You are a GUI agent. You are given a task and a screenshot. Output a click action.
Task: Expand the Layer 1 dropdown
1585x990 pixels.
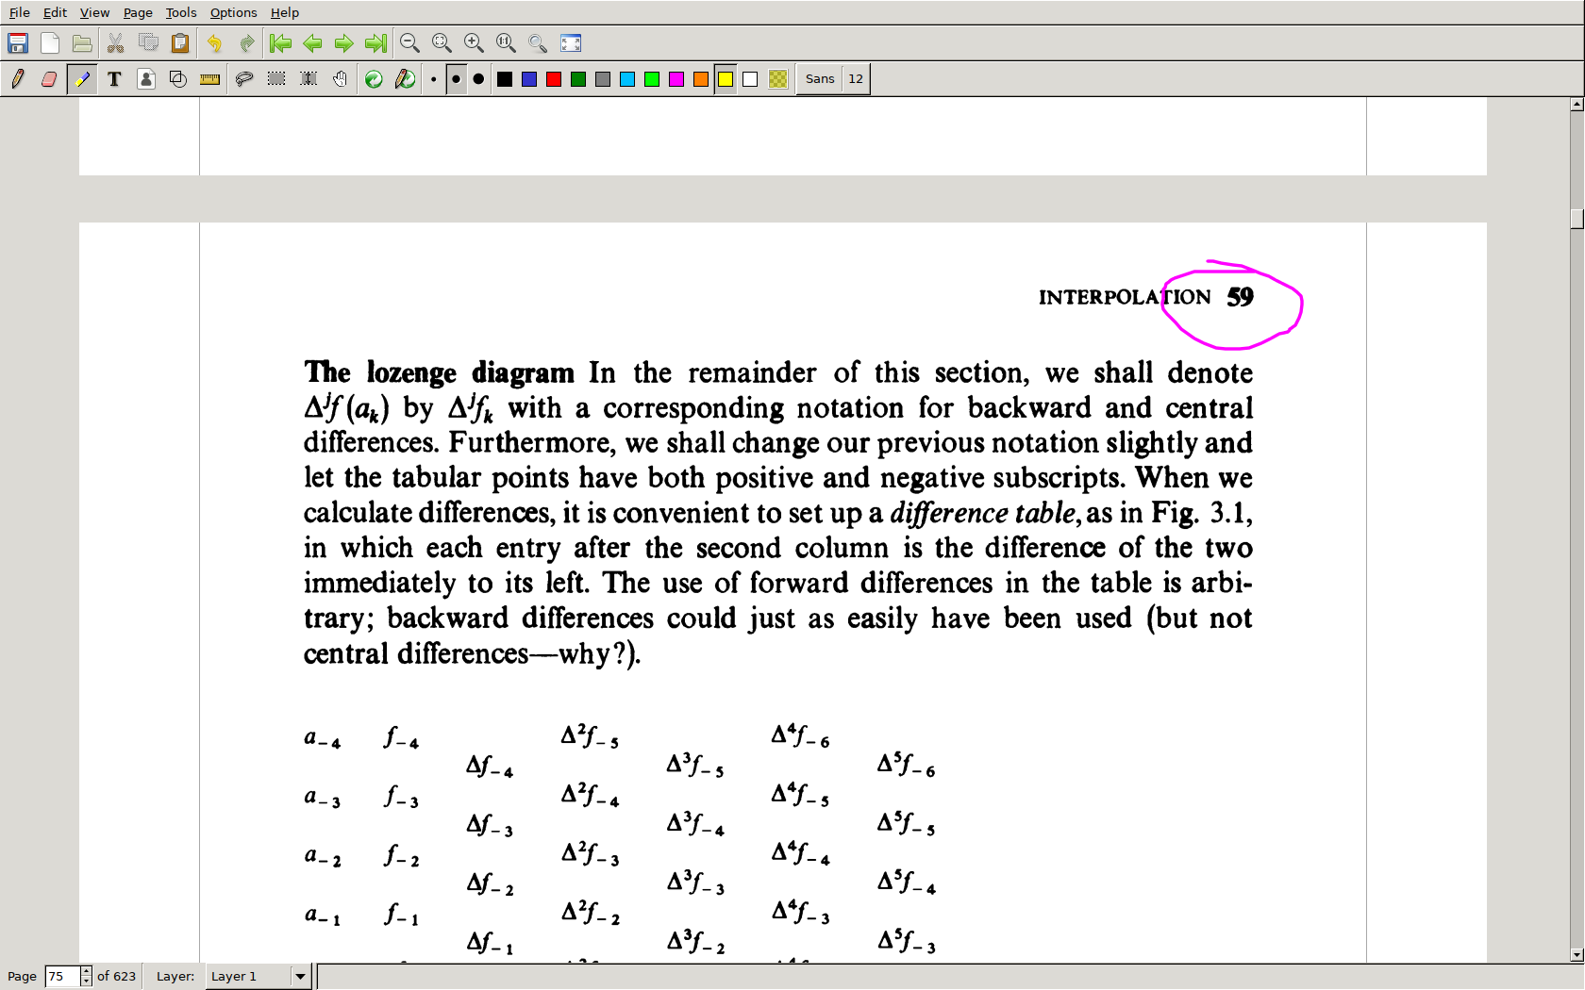tap(300, 976)
